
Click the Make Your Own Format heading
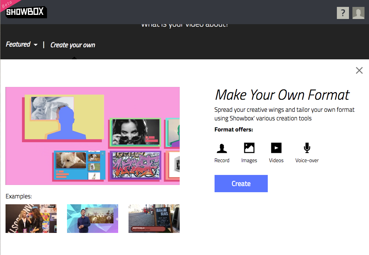282,95
